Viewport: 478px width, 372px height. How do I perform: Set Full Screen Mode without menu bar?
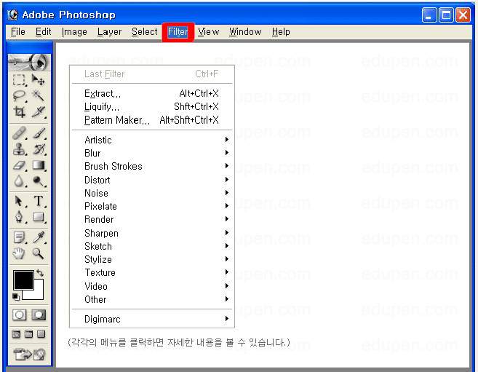pyautogui.click(x=41, y=334)
